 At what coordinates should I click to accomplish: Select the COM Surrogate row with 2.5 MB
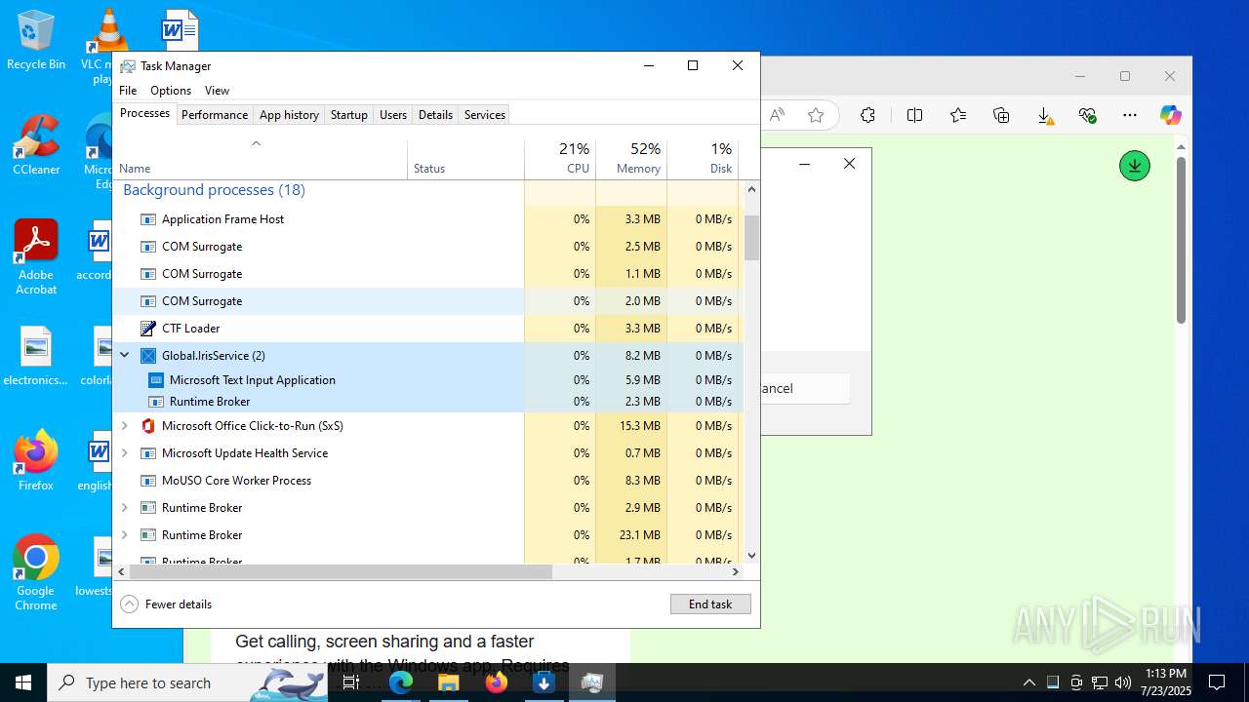point(427,247)
